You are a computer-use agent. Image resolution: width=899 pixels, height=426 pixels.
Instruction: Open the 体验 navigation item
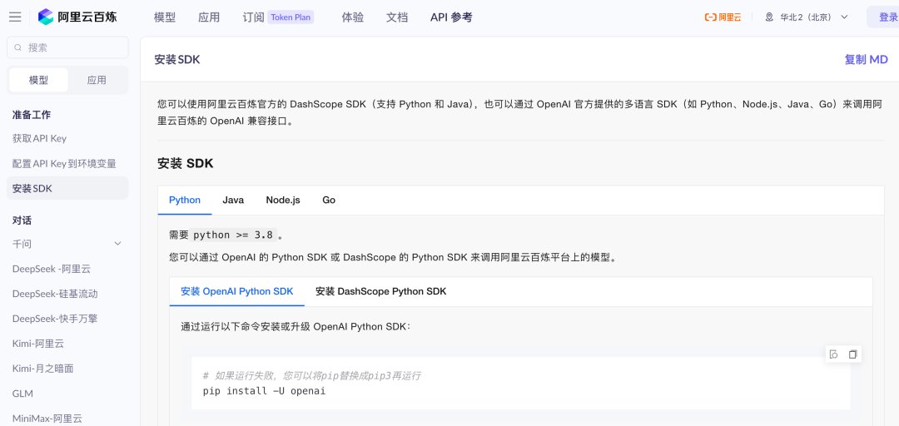pyautogui.click(x=353, y=17)
